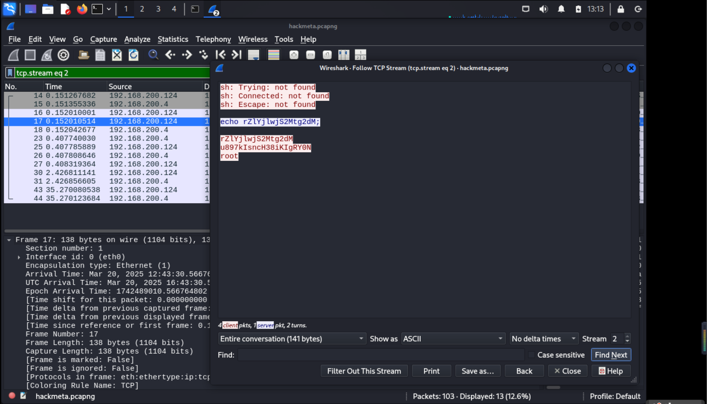The height and width of the screenshot is (404, 707).
Task: Open the Capture menu
Action: 104,40
